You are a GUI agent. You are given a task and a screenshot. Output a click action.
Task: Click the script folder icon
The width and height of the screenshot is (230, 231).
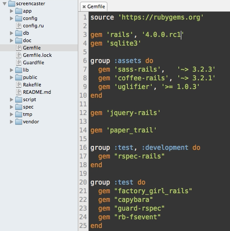[19, 99]
